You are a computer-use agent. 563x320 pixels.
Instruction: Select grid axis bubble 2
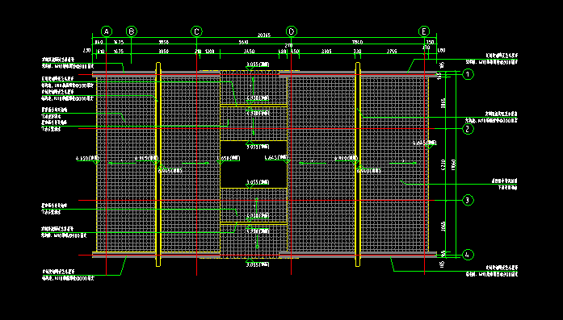[x=468, y=129]
